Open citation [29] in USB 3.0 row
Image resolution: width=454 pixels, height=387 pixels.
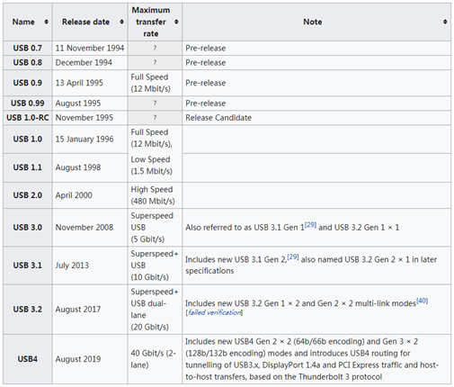310,225
